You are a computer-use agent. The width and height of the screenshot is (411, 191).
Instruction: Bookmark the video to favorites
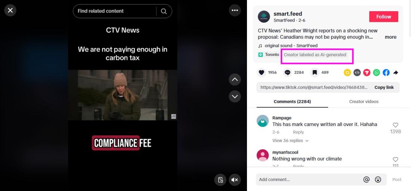(x=315, y=72)
